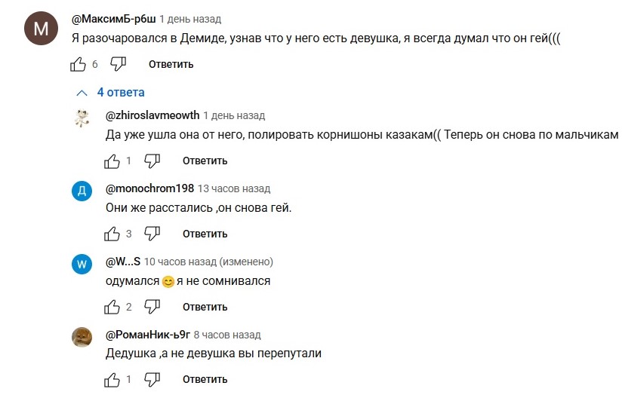Like the reply from @W...S

point(112,307)
